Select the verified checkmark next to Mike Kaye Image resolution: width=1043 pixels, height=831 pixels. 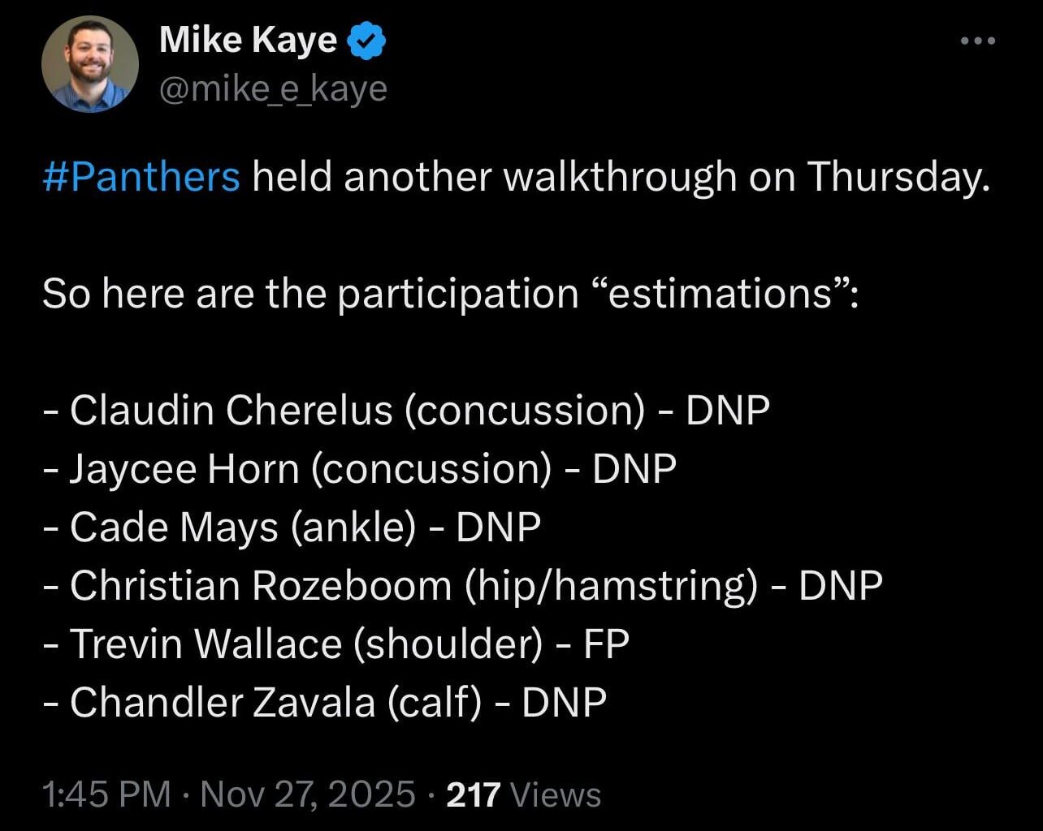(367, 38)
